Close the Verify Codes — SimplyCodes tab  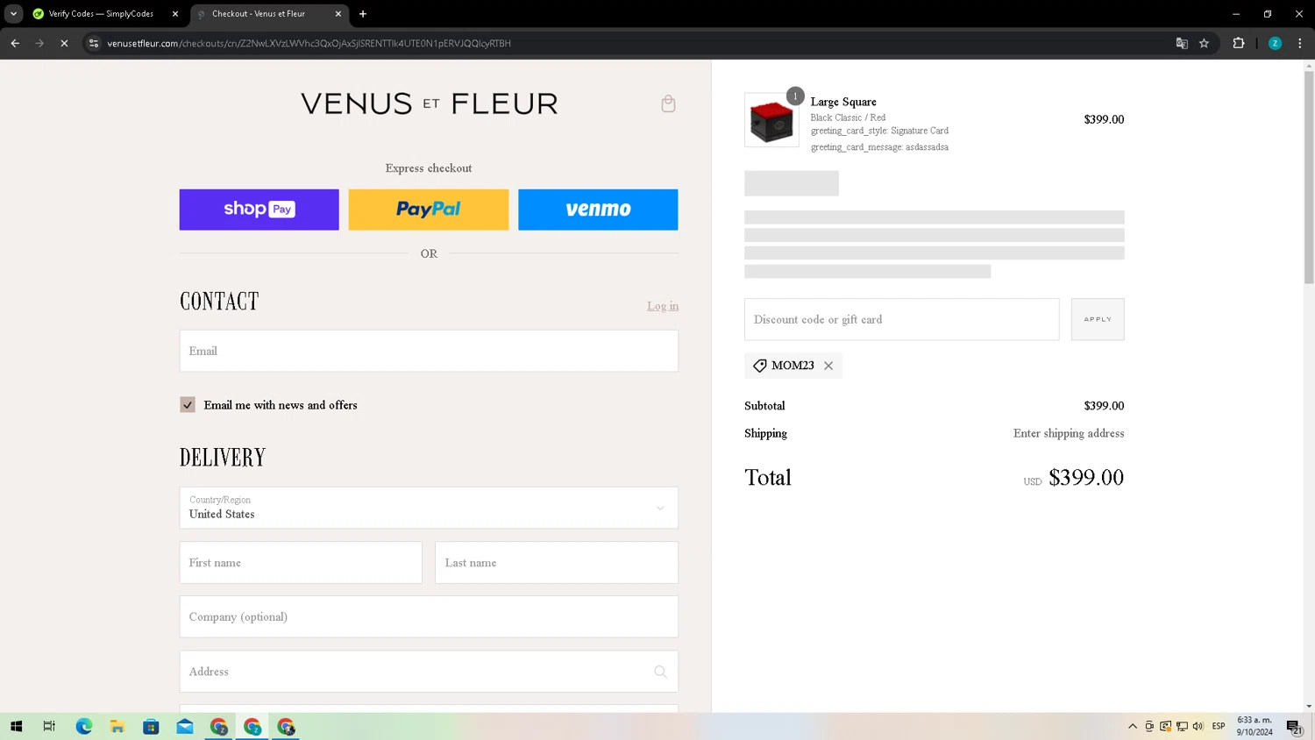click(175, 14)
